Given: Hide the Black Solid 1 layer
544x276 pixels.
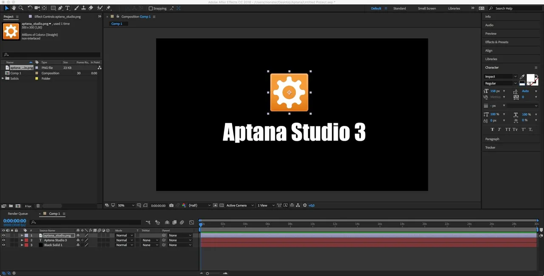Looking at the screenshot, I should click(x=3, y=245).
